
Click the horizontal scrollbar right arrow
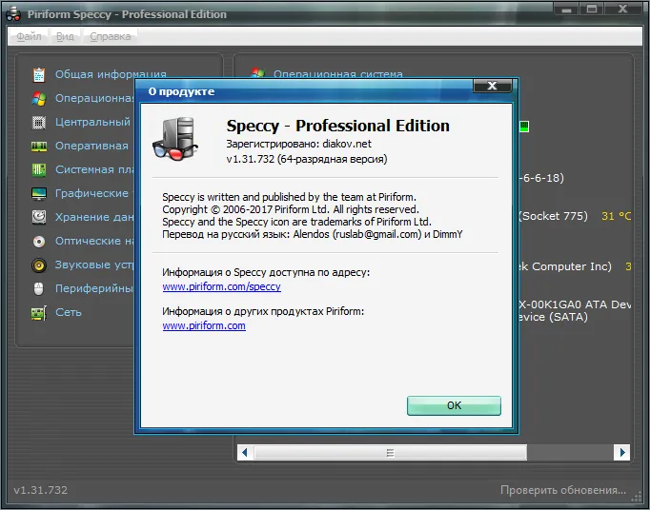pyautogui.click(x=621, y=453)
